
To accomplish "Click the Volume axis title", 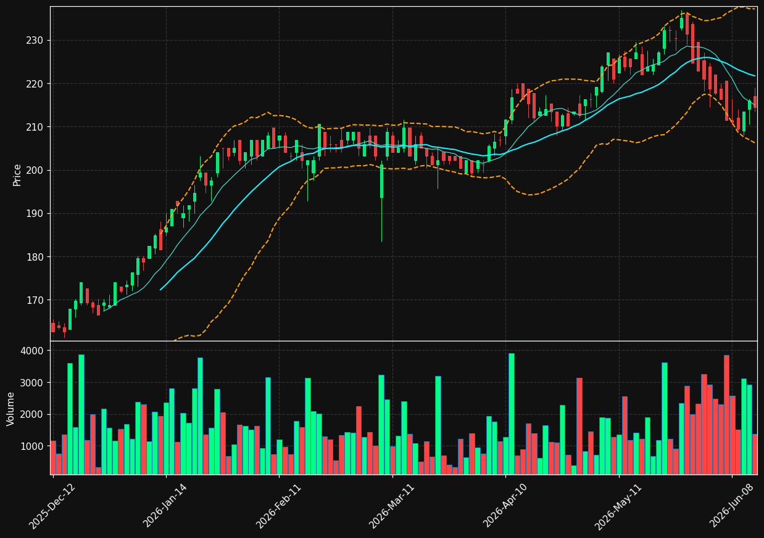I will (11, 409).
